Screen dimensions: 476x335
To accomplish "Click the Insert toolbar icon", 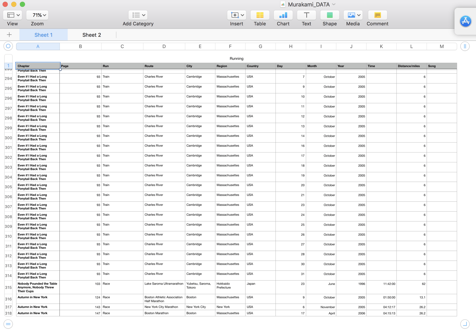I will pos(235,15).
